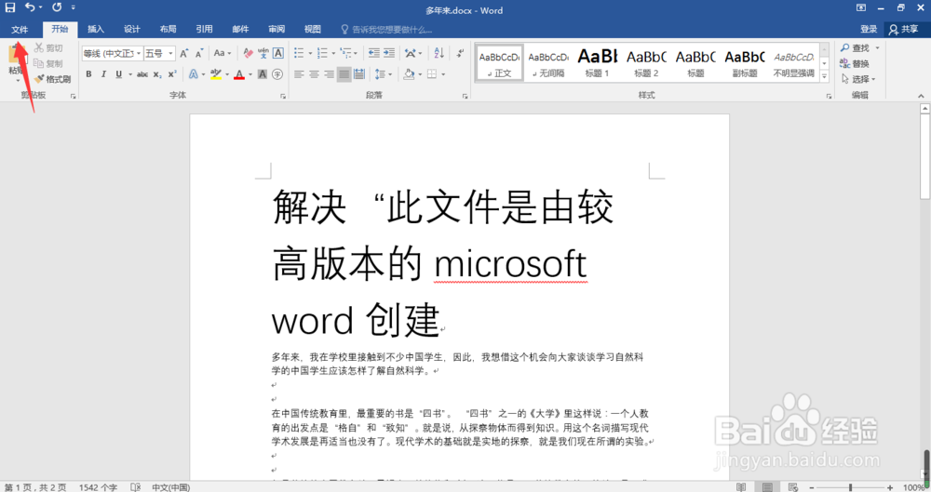Decrease font size with the smaller A icon
This screenshot has height=492, width=931.
[x=199, y=53]
